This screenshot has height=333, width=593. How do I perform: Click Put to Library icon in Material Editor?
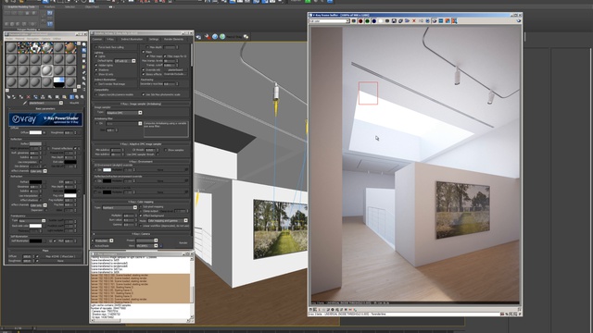[50, 97]
